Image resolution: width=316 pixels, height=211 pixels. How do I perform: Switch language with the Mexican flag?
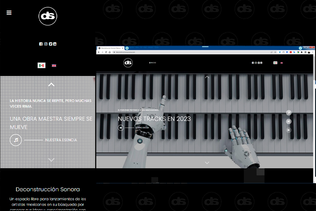point(41,65)
